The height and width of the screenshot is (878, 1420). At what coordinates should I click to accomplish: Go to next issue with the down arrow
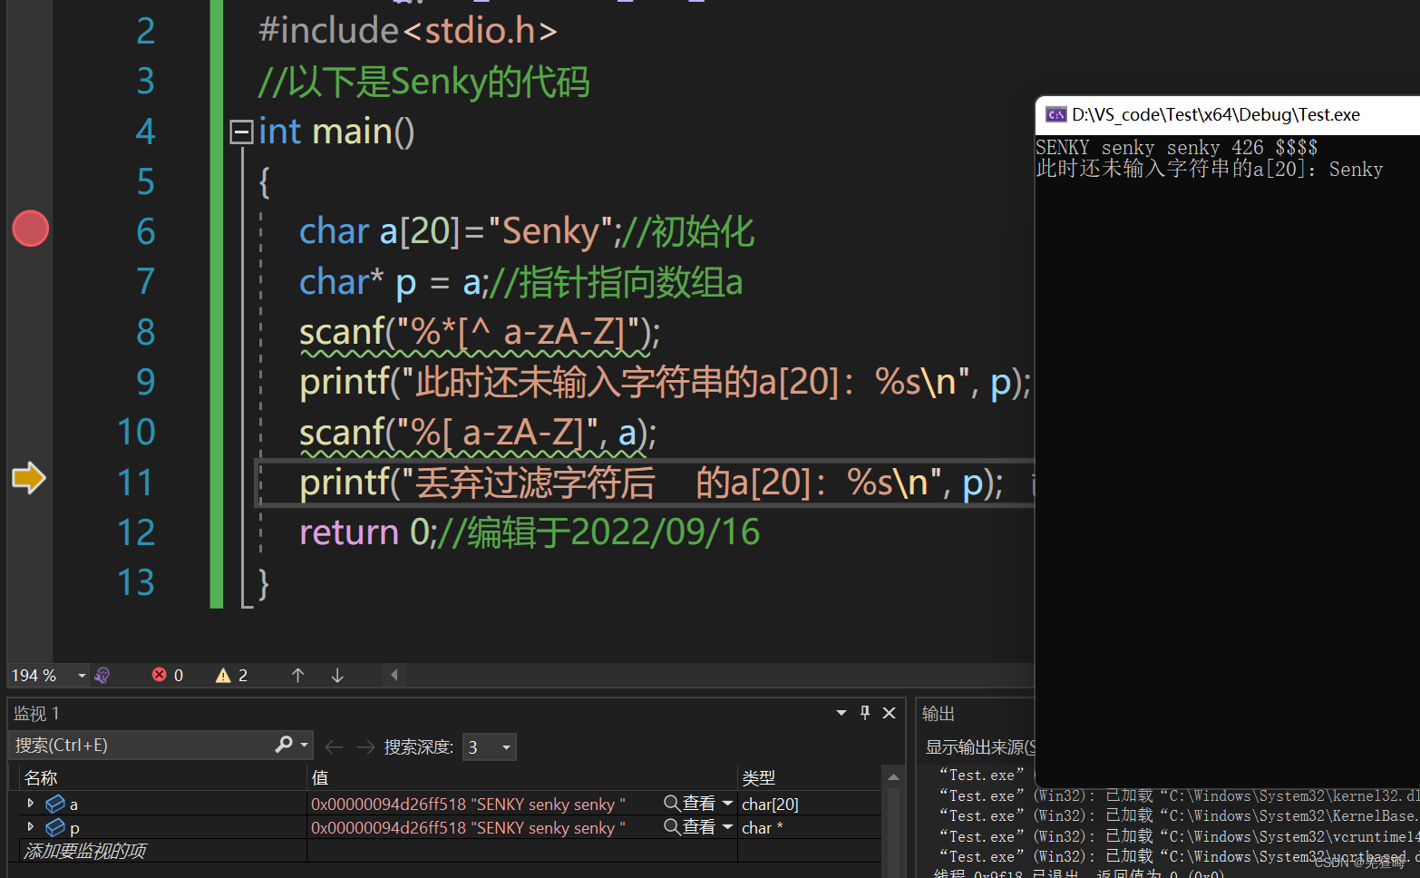(337, 676)
